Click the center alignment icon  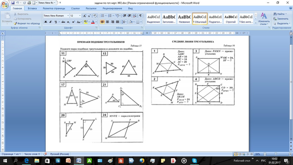point(108,22)
